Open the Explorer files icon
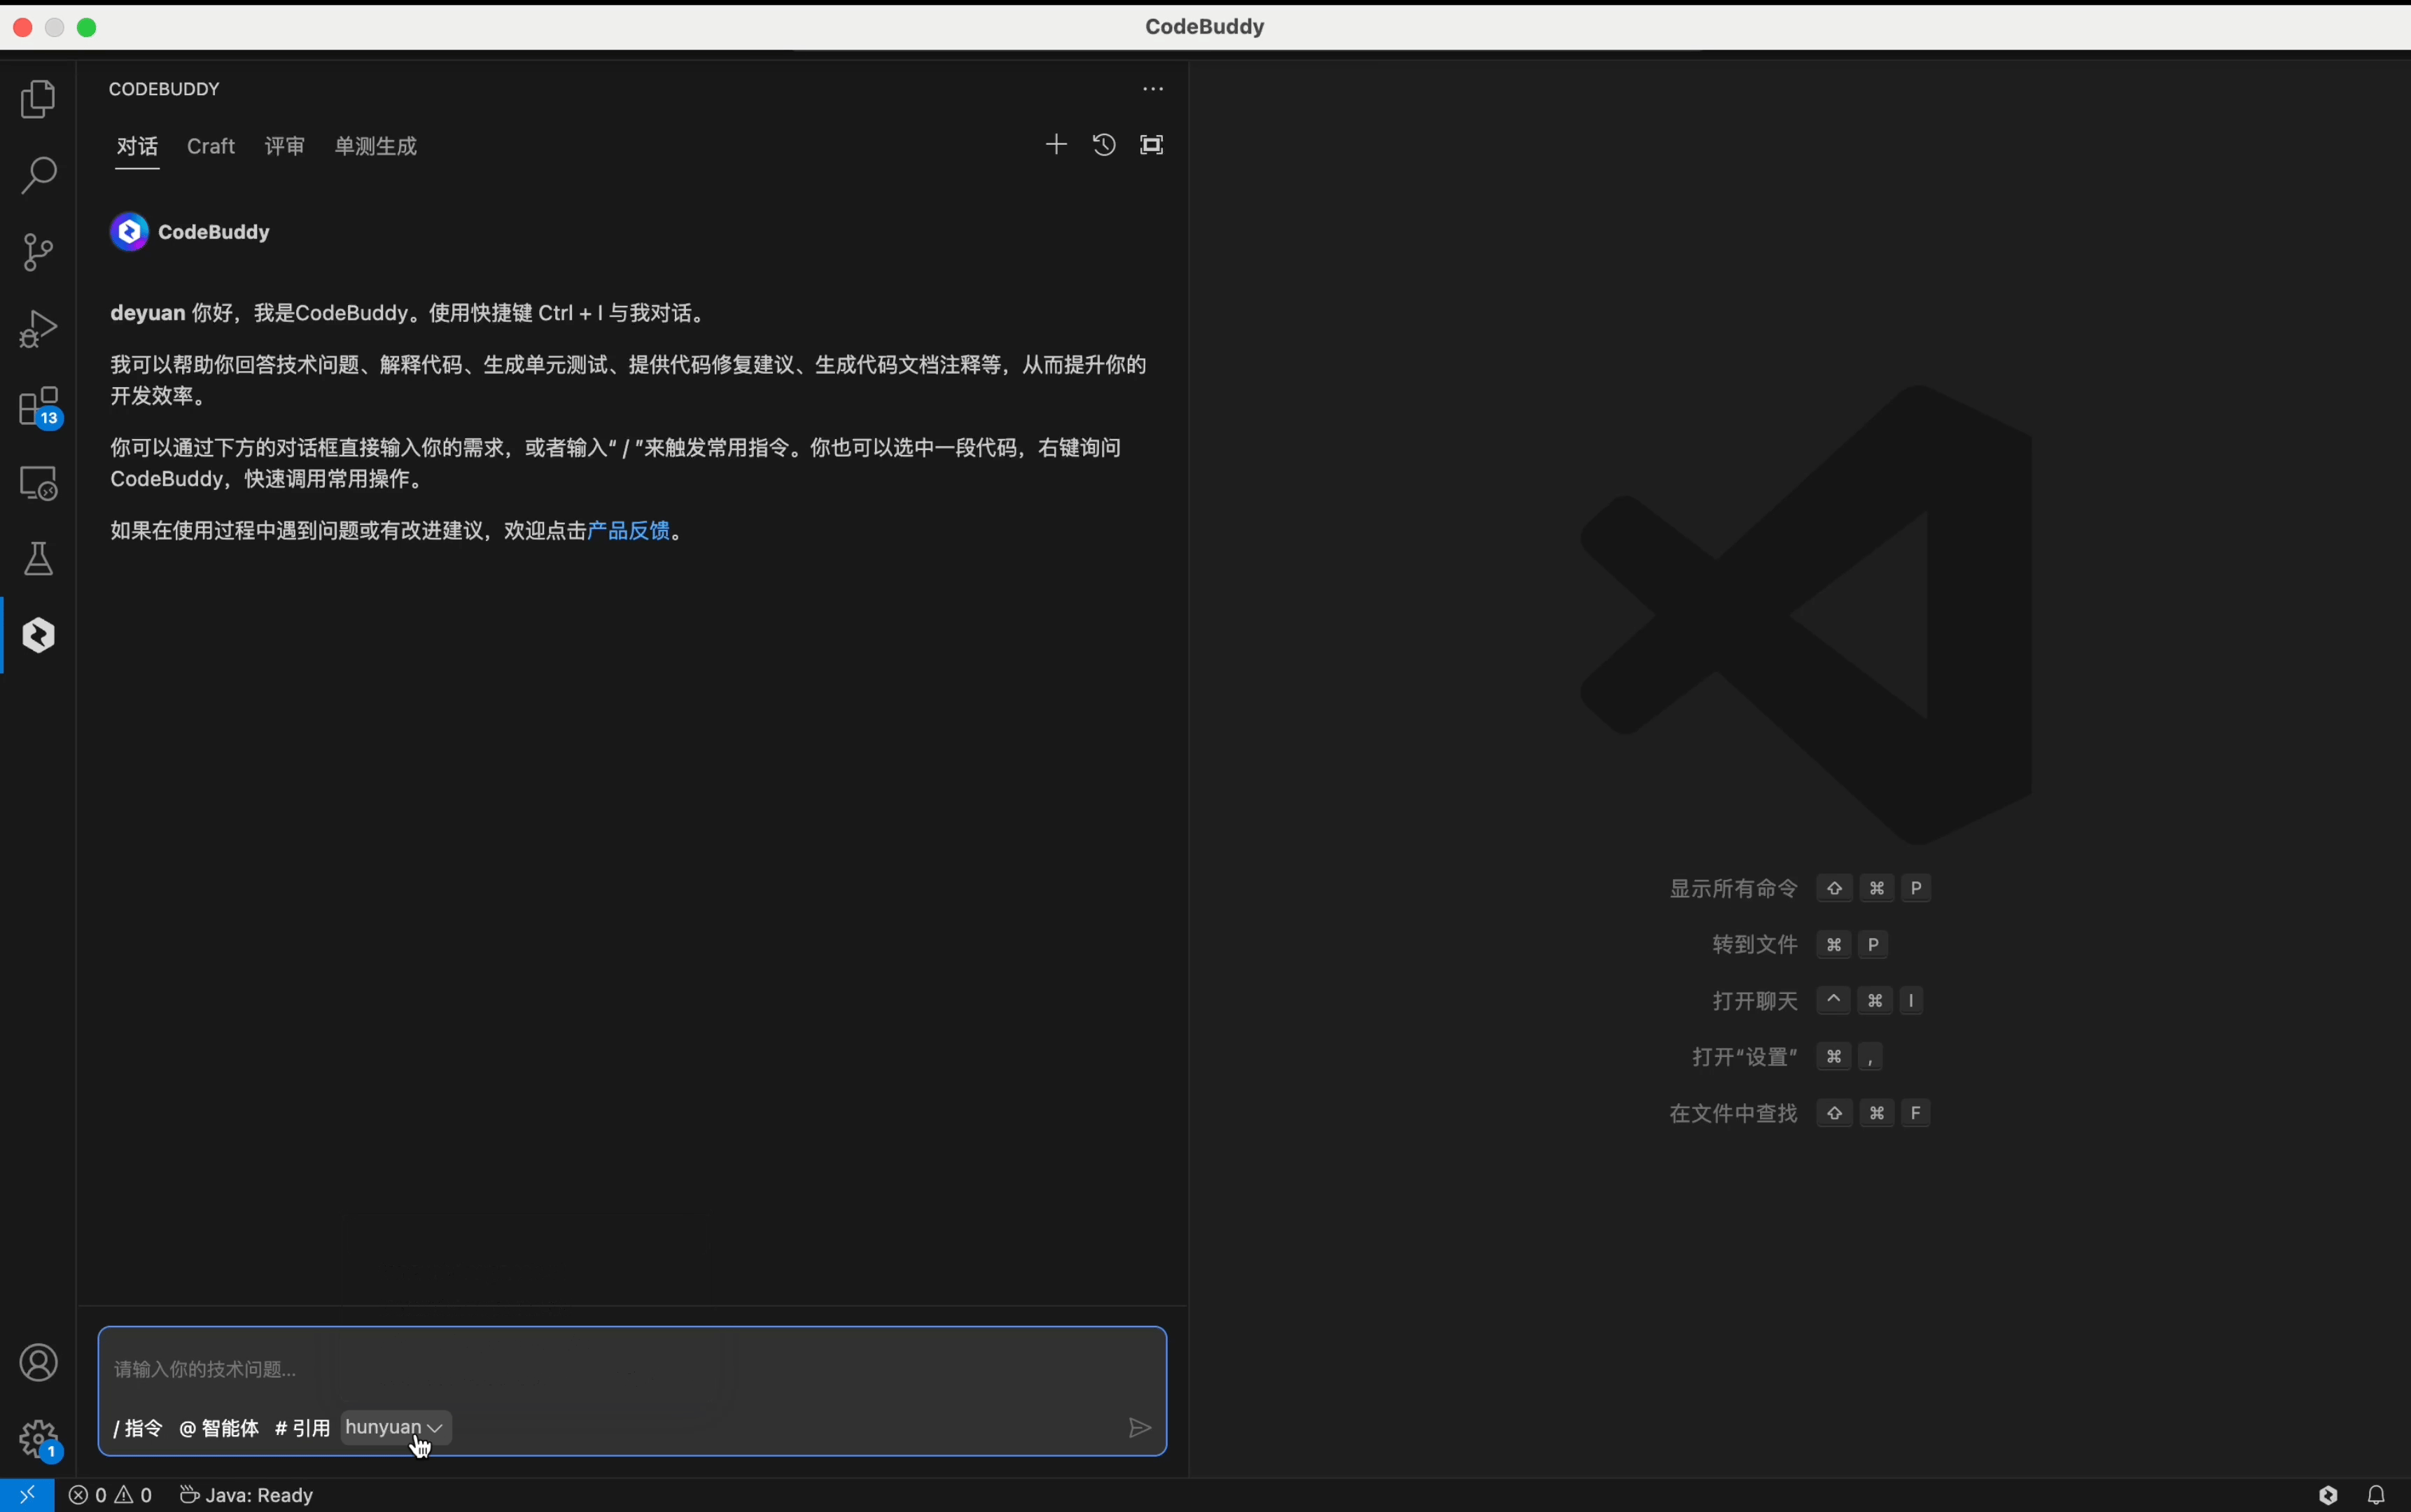The width and height of the screenshot is (2411, 1512). click(38, 98)
